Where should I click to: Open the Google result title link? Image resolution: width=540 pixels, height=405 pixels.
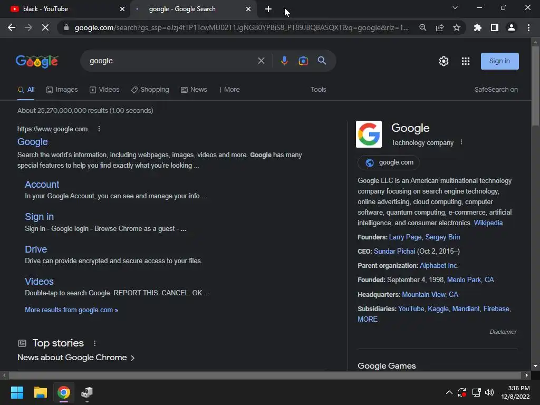coord(33,142)
